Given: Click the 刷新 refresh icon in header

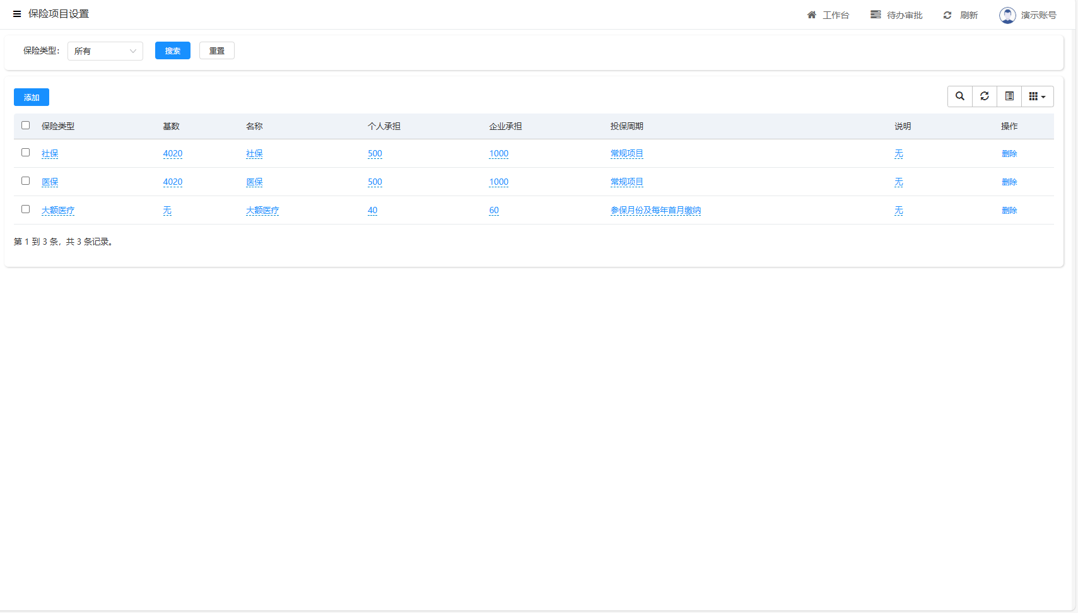Looking at the screenshot, I should pyautogui.click(x=947, y=15).
